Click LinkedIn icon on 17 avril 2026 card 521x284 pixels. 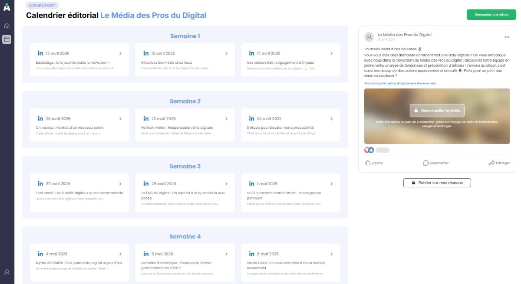251,53
